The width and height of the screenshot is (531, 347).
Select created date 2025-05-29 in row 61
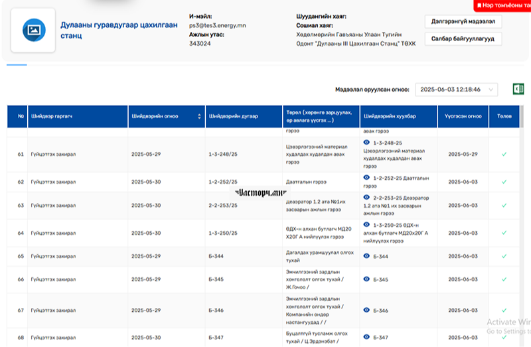(463, 154)
